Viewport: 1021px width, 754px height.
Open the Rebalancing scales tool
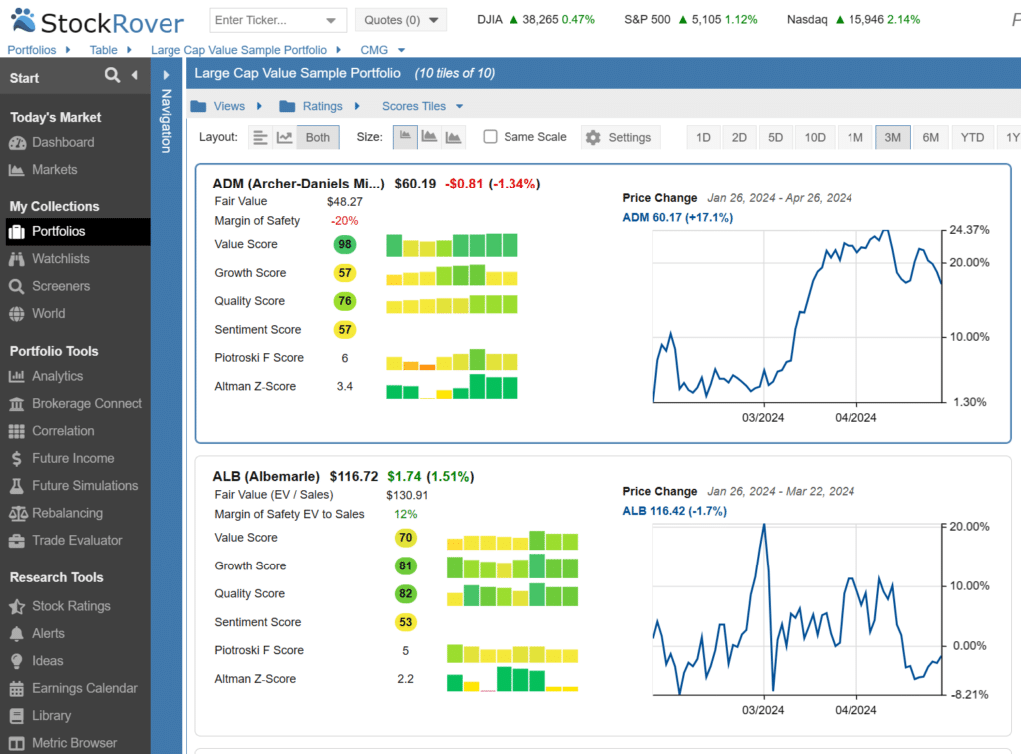pos(67,513)
